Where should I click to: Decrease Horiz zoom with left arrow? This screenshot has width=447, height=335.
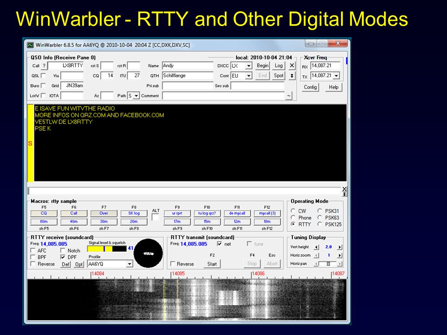point(317,255)
